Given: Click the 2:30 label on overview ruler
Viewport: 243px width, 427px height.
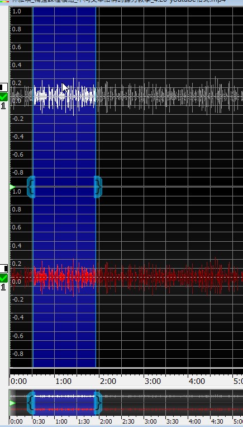Looking at the screenshot, I should coord(128,421).
